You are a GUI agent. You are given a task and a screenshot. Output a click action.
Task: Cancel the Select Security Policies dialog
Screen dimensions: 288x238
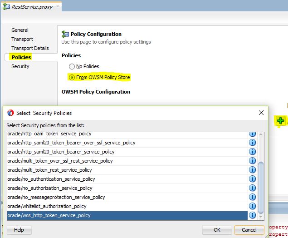[249, 230]
